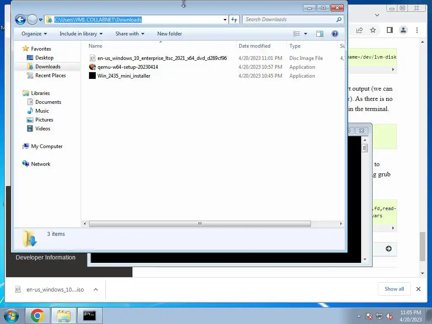The image size is (432, 324).
Task: Select My Computer in navigation pane
Action: pos(46,146)
